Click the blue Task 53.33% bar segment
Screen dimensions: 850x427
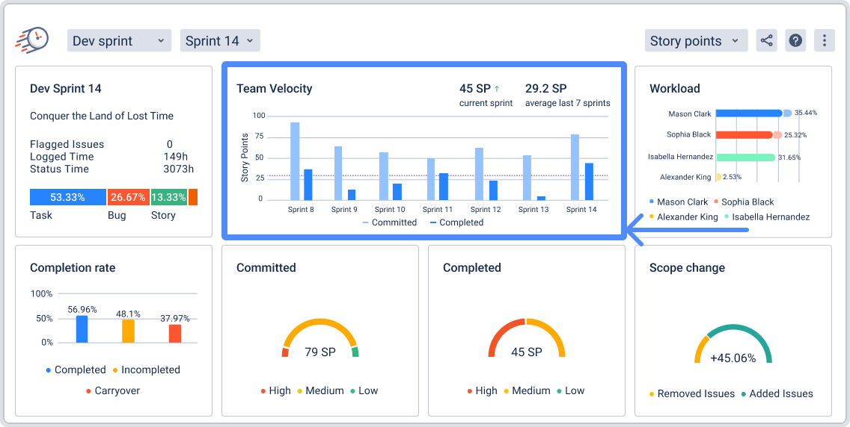(67, 197)
